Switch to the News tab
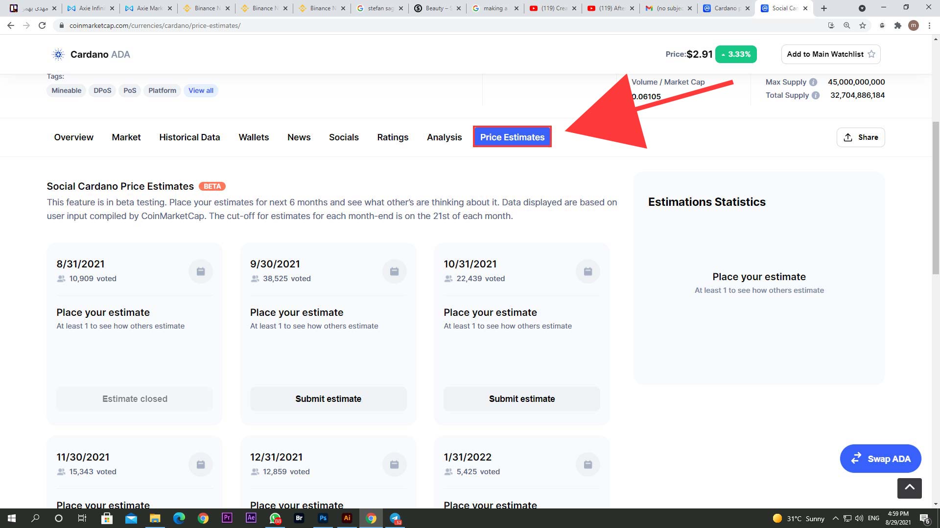The image size is (940, 528). click(299, 137)
